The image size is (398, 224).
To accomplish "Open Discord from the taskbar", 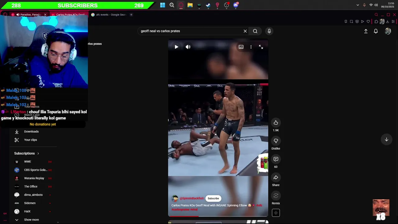I will coord(236,5).
